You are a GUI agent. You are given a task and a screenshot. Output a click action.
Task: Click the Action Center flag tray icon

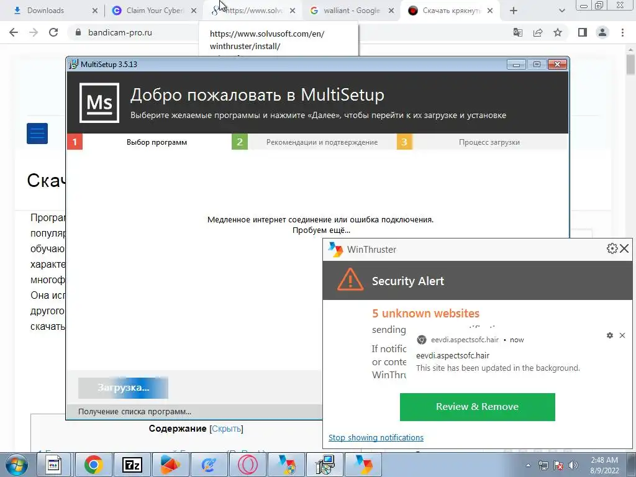tap(558, 466)
